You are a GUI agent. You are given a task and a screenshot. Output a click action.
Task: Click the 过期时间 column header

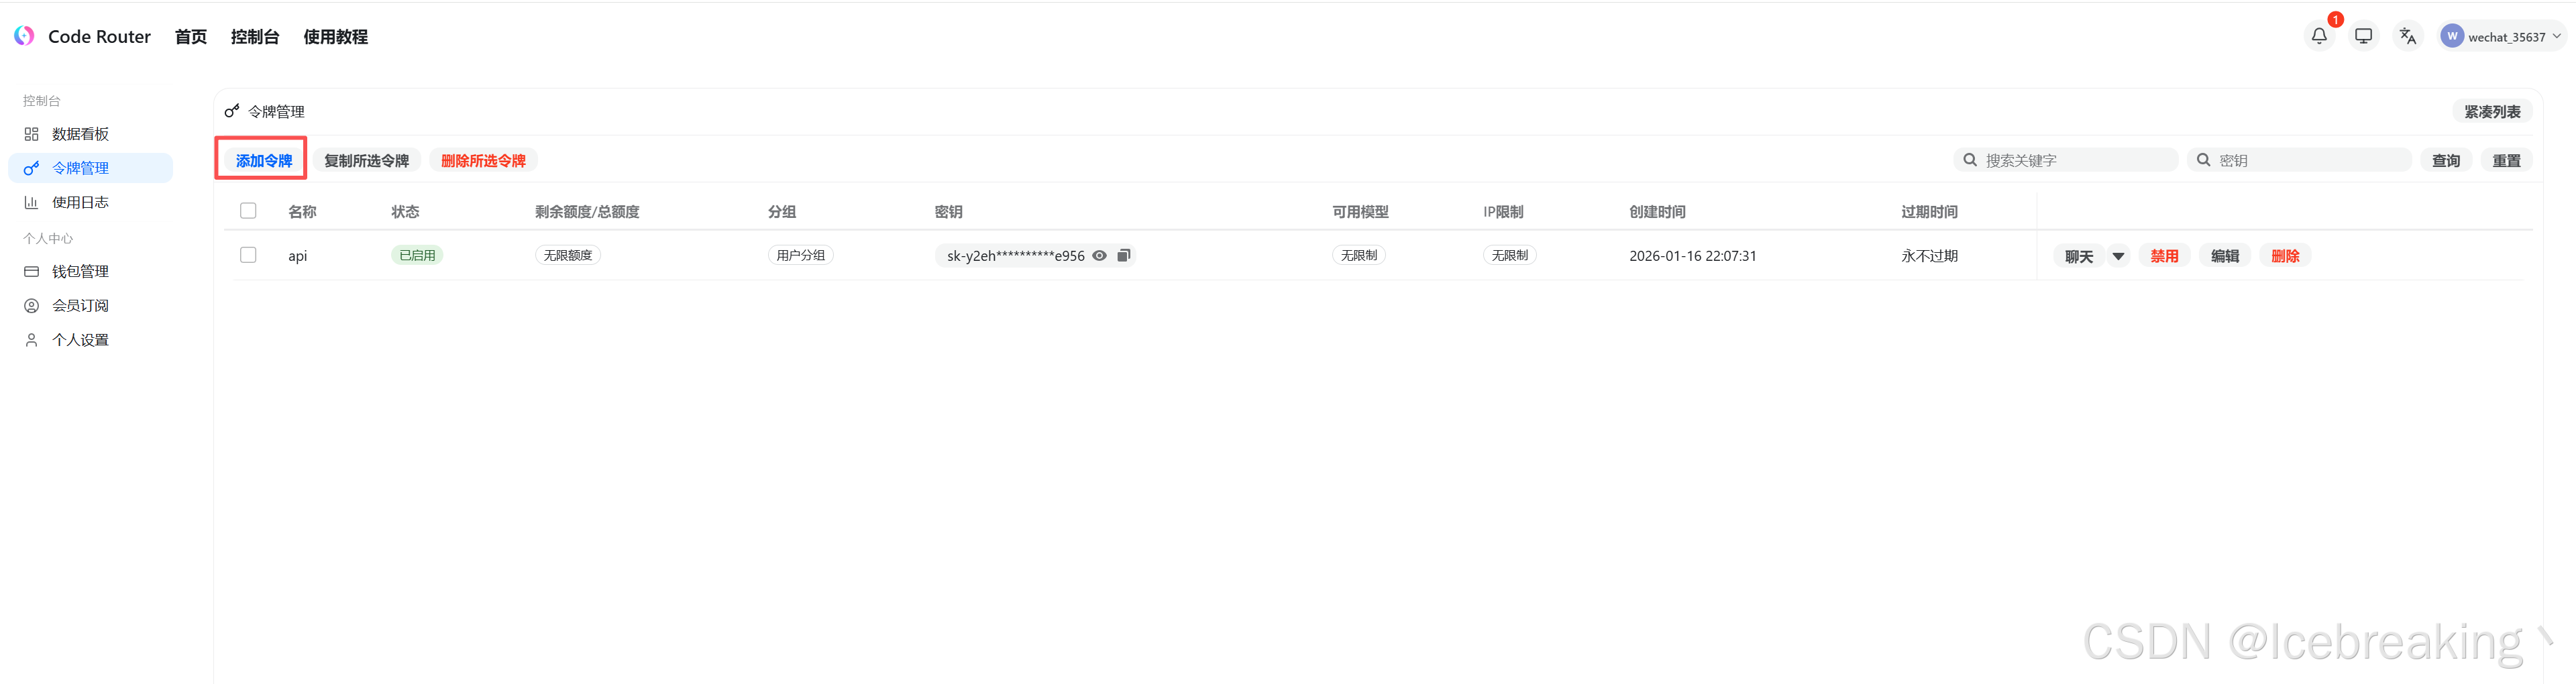1929,212
